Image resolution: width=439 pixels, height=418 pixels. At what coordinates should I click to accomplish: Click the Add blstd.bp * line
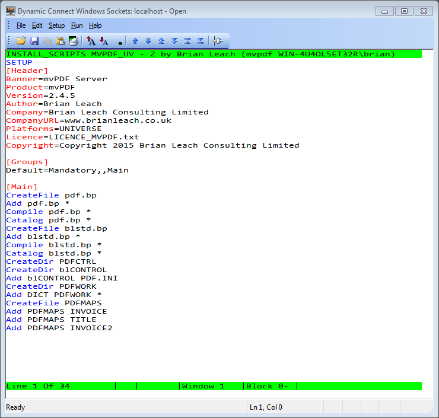[43, 237]
